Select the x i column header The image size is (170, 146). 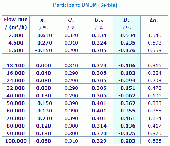pyautogui.click(x=44, y=23)
